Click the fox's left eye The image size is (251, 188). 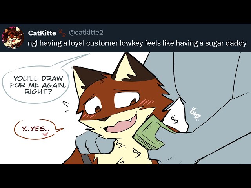coord(93,106)
